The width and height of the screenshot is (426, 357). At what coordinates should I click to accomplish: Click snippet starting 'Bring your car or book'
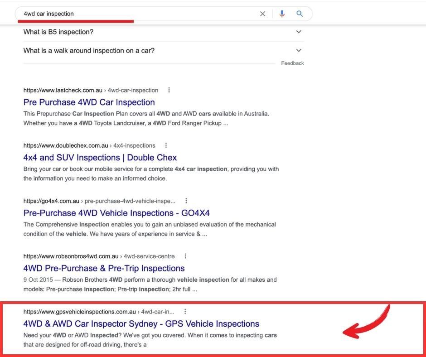pos(151,174)
